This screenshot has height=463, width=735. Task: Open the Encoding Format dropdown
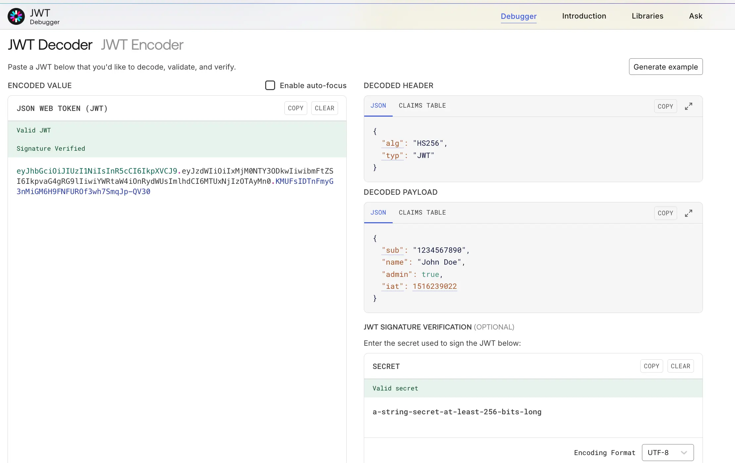[x=667, y=452]
